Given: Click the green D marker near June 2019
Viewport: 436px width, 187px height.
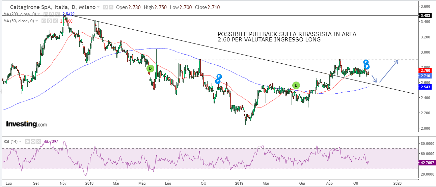Looking at the screenshot, I should click(x=296, y=85).
